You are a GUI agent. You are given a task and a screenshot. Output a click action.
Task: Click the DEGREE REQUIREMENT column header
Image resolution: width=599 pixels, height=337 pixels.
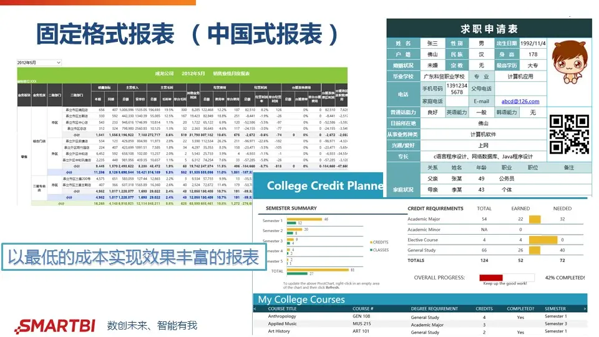point(434,309)
